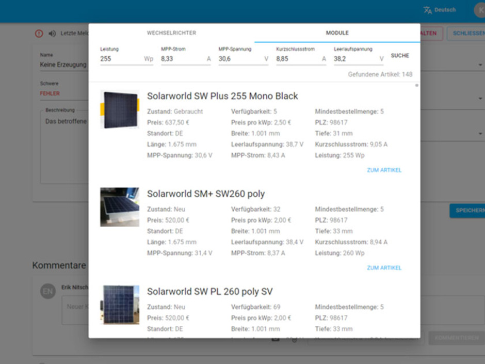Click the red alert exclamation icon

point(39,34)
